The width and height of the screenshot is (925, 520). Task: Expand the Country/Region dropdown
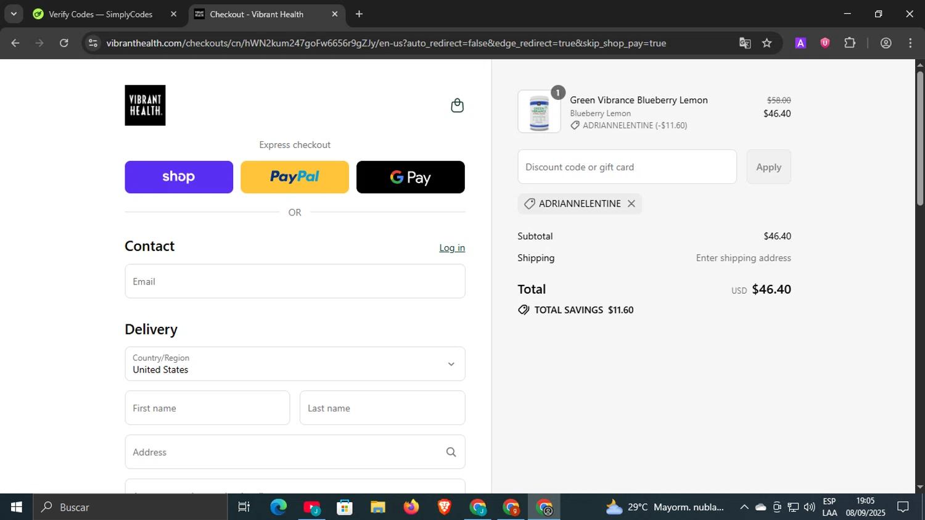pos(295,364)
